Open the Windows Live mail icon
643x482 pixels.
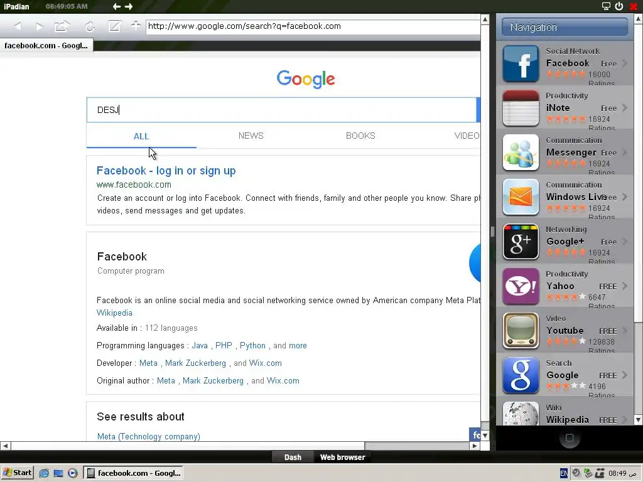(x=521, y=197)
